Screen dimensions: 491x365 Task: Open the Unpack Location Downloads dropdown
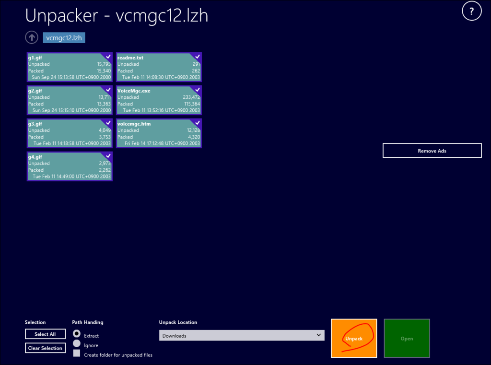tap(242, 335)
